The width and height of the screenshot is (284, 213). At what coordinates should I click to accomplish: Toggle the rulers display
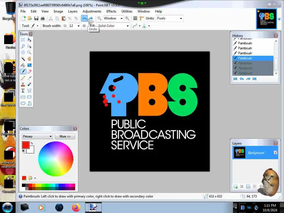(142, 18)
